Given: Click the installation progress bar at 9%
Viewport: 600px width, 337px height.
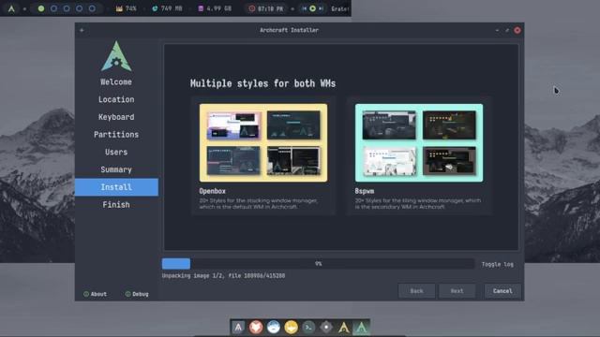Looking at the screenshot, I should pos(319,264).
